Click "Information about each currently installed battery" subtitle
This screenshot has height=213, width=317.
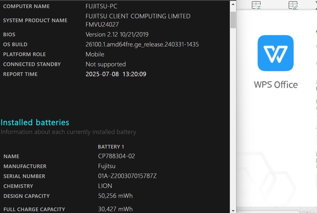69,132
